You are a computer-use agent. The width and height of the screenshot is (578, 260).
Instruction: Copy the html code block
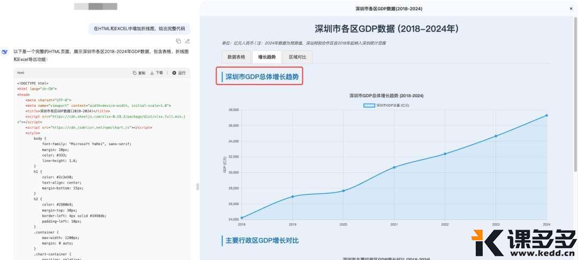pos(139,73)
